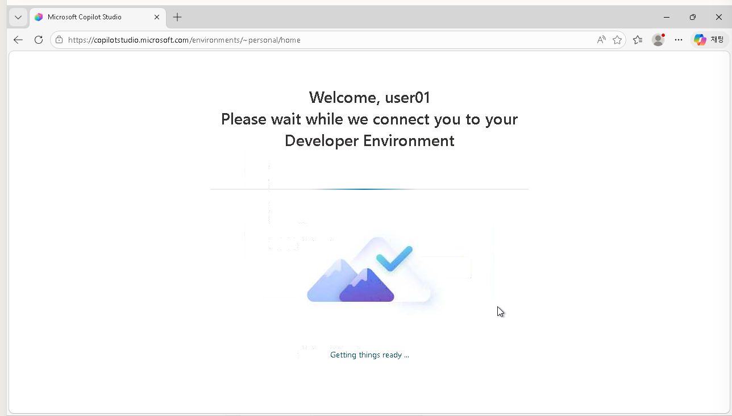Add this page to favorites

tap(617, 40)
